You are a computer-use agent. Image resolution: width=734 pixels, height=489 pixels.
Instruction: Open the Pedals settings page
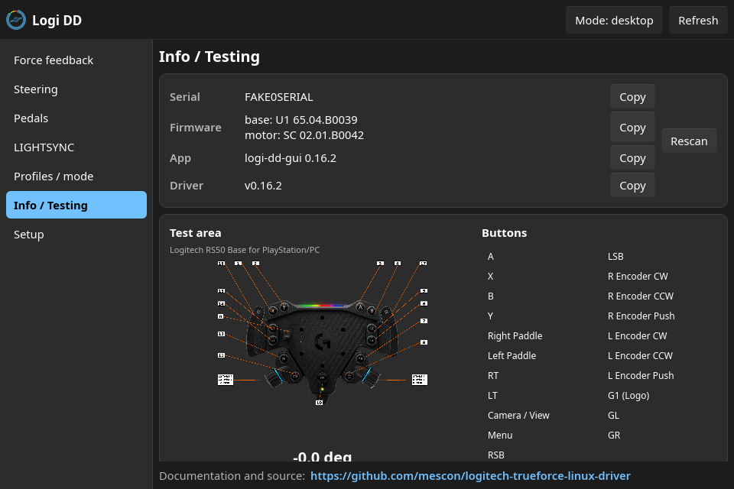[76, 118]
